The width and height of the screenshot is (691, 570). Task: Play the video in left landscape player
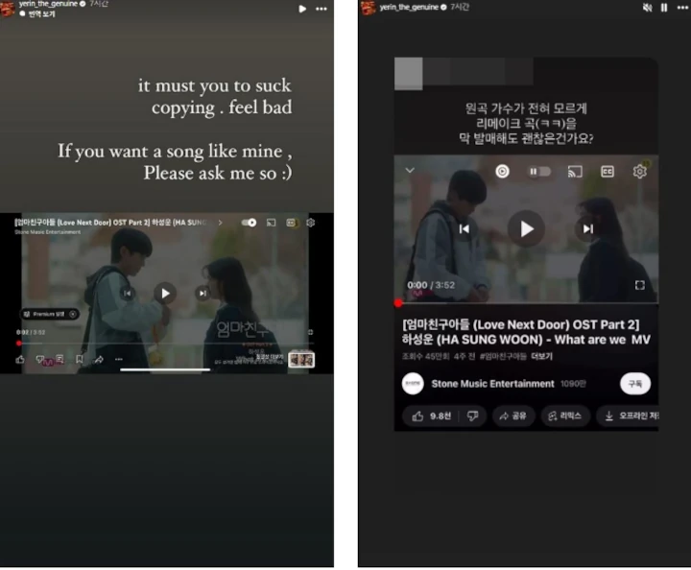tap(165, 294)
